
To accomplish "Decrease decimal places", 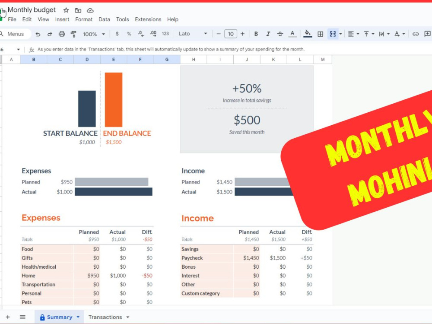I will [x=141, y=34].
